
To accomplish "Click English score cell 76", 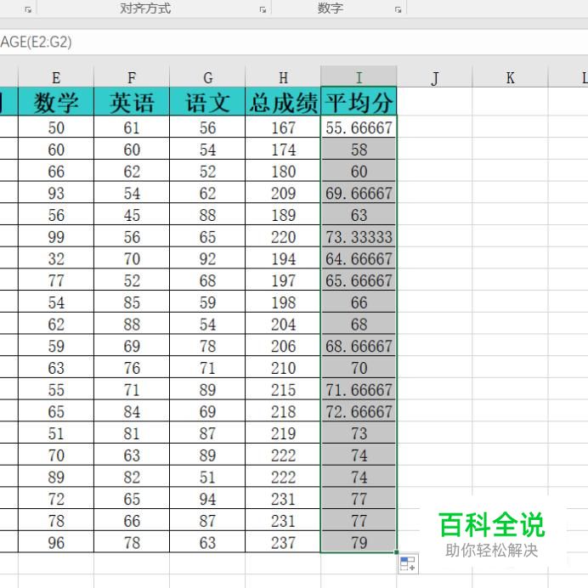I will [x=132, y=367].
